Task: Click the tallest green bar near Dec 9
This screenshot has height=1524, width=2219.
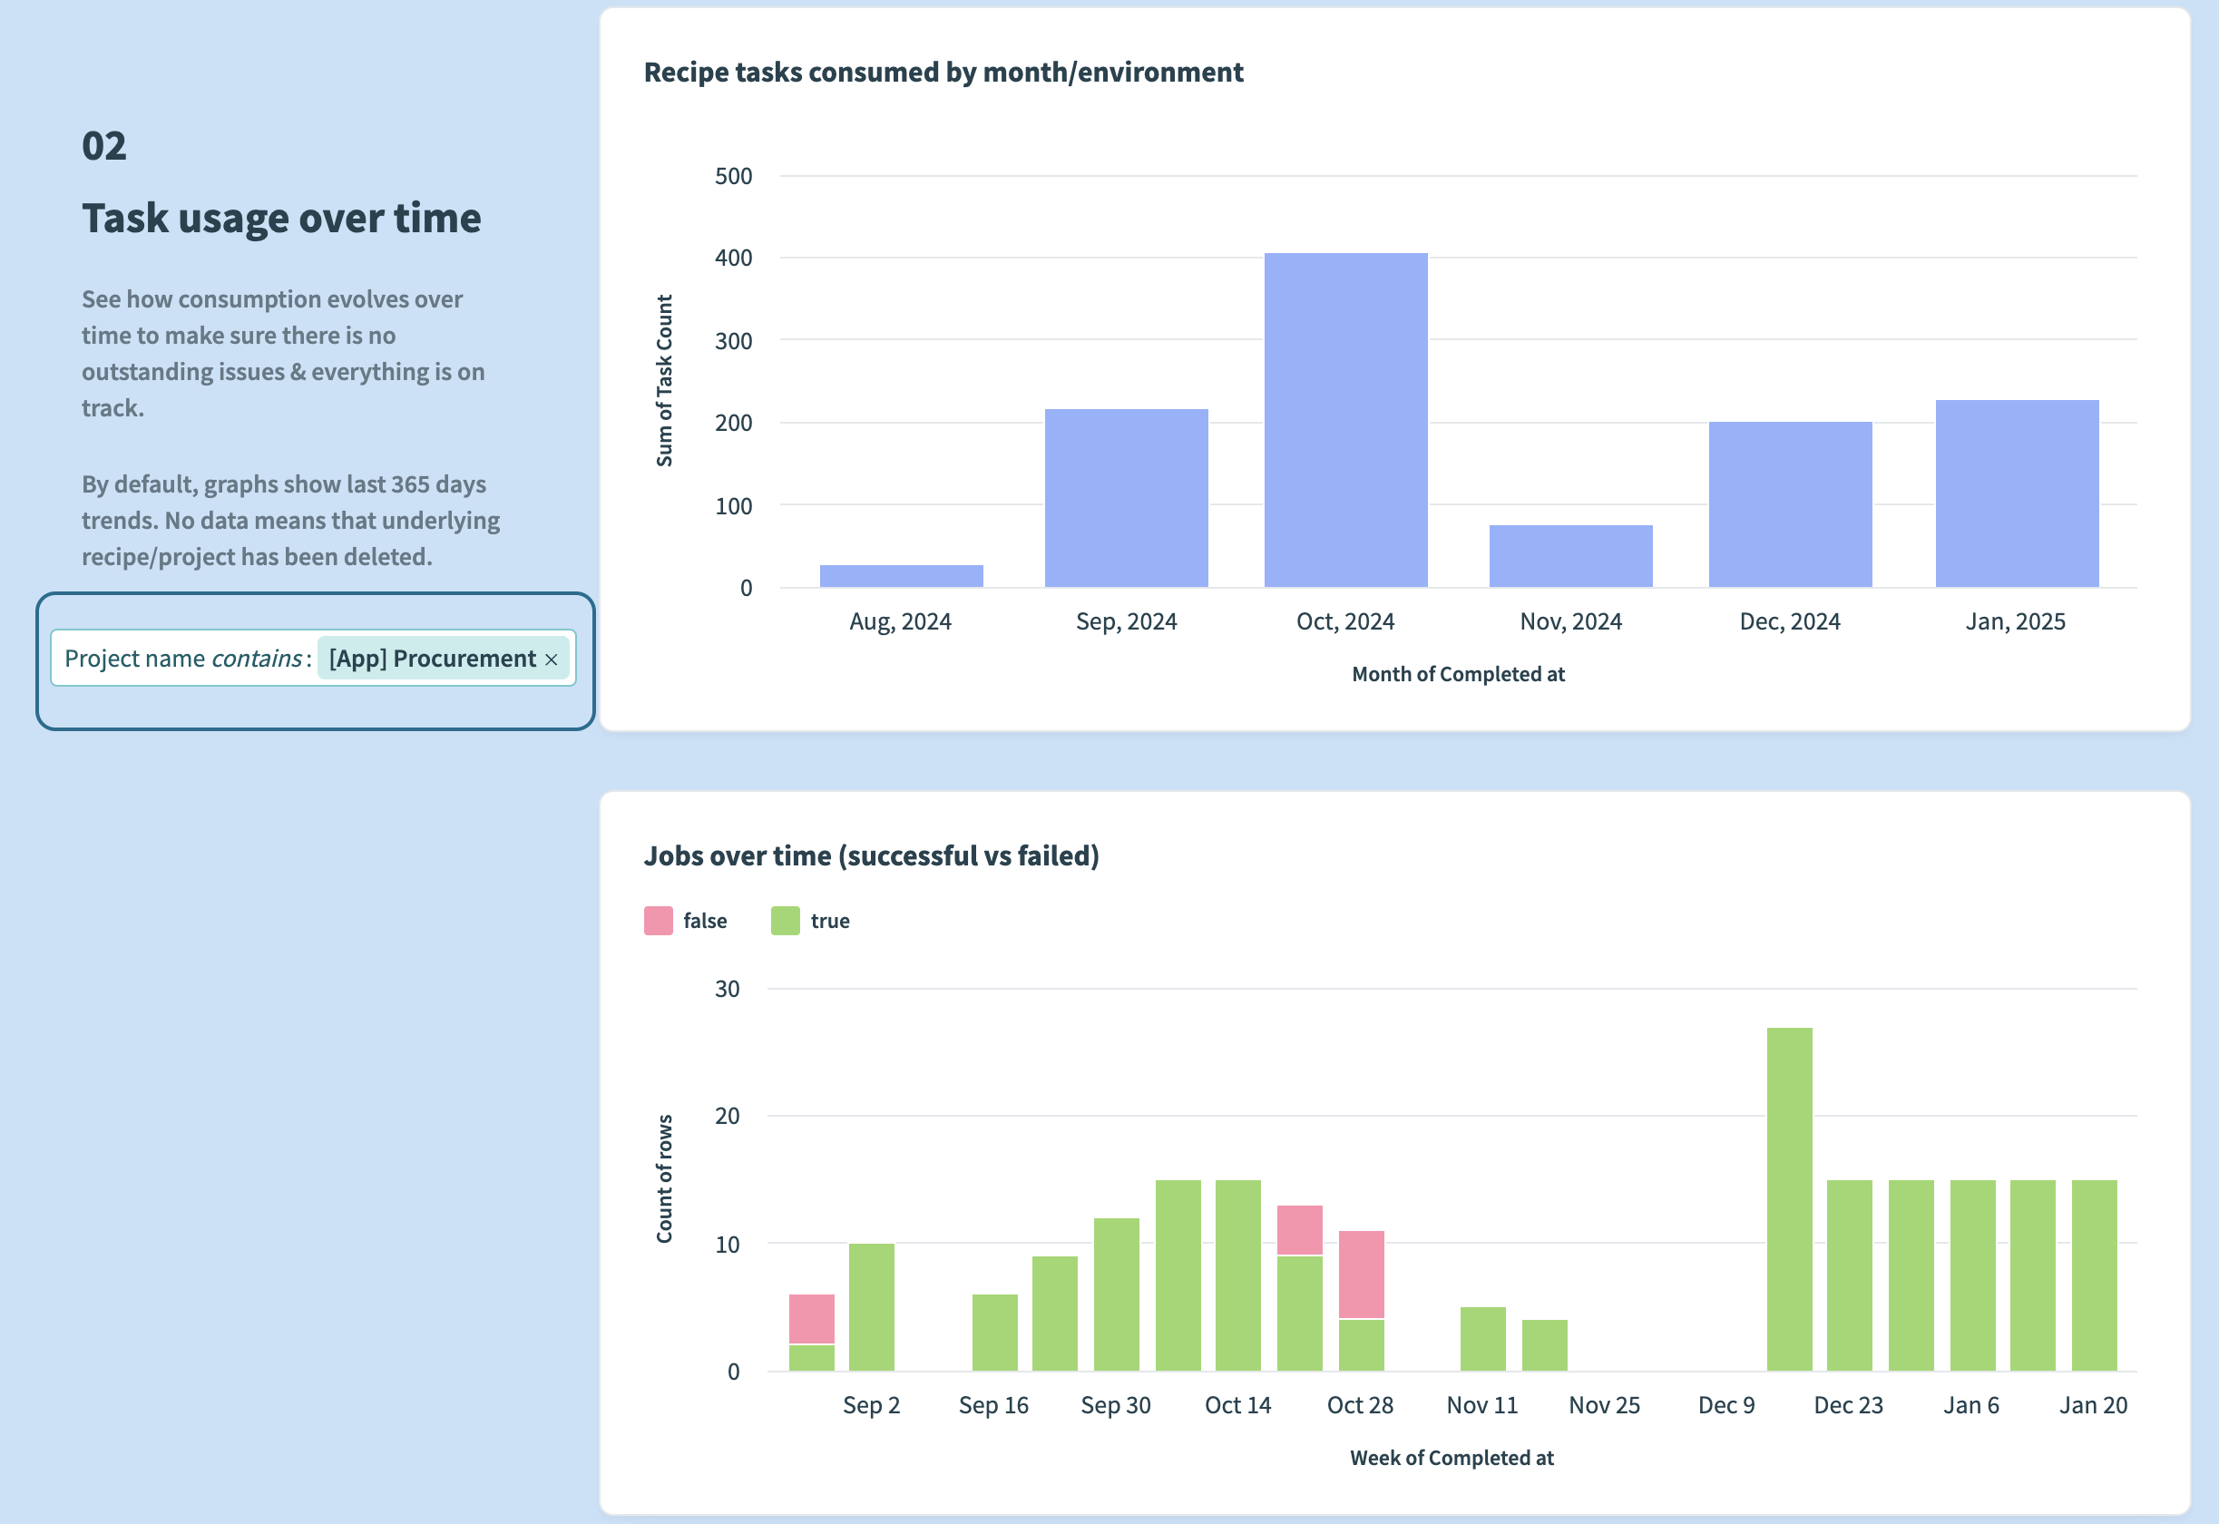Action: pos(1788,1198)
